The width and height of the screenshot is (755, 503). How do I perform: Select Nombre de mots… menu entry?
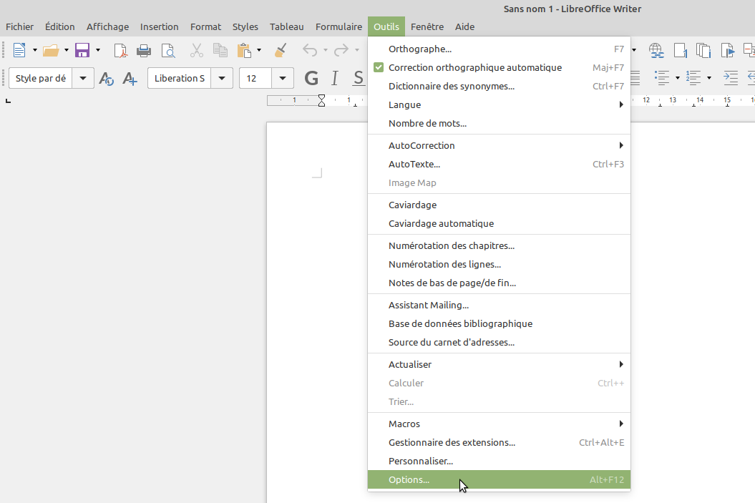tap(427, 123)
